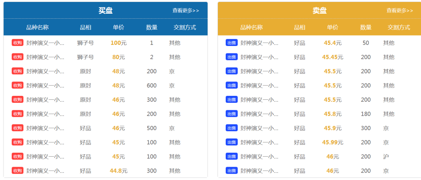Click 出售 badge in the last 46元 京 row

(232, 171)
